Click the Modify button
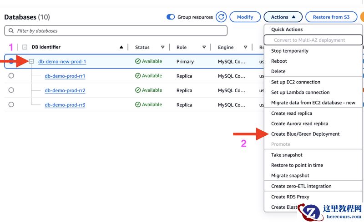This screenshot has width=364, height=222. pos(245,17)
